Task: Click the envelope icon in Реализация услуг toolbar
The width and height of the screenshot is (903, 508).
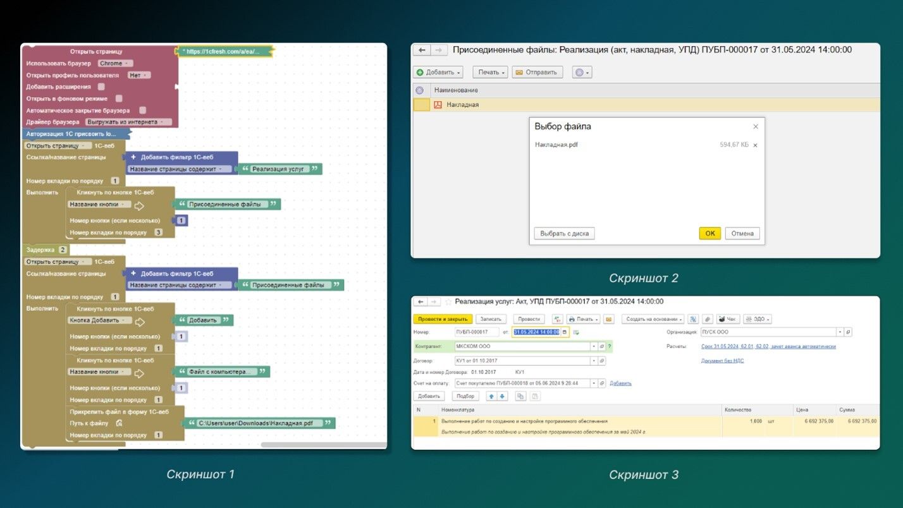Action: [x=608, y=319]
